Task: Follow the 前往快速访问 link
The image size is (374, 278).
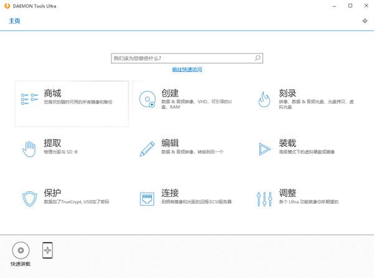Action: click(x=187, y=69)
